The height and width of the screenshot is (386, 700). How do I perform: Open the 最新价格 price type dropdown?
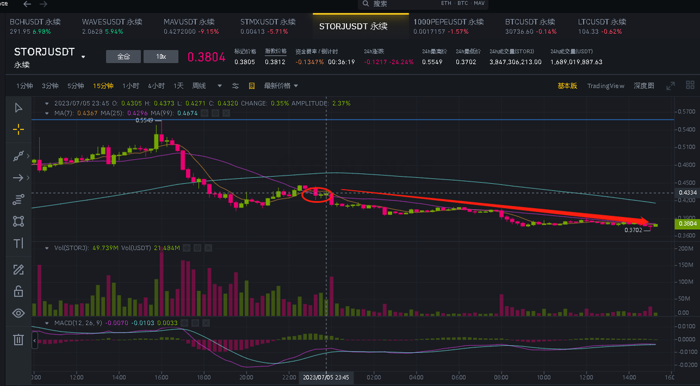coord(281,86)
